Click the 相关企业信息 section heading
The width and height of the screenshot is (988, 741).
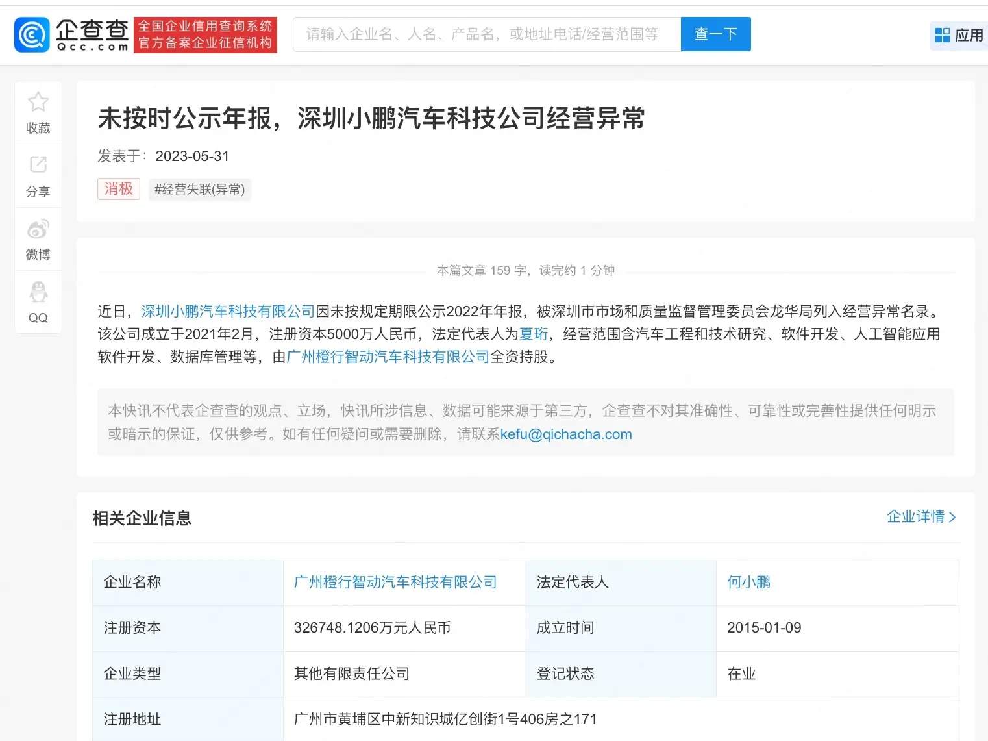(x=142, y=518)
